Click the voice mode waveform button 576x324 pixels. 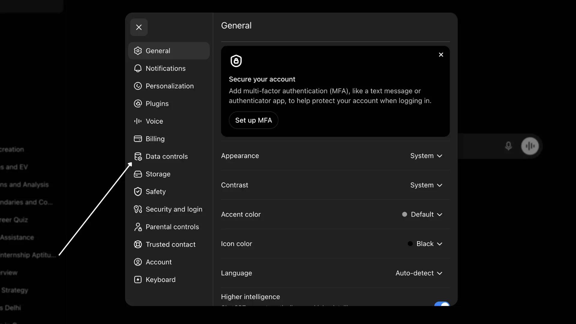click(x=530, y=146)
